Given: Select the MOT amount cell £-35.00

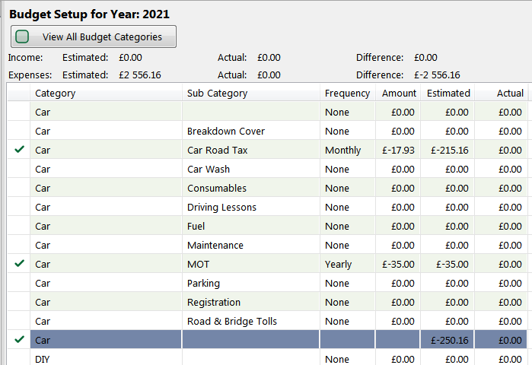Looking at the screenshot, I should 399,265.
